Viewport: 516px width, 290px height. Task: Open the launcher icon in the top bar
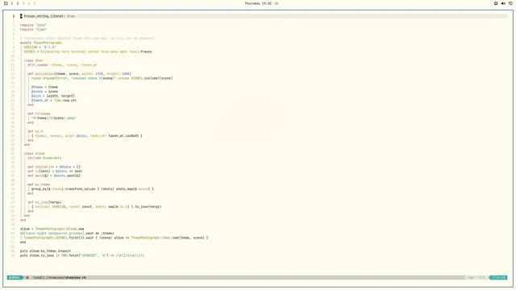(6, 3)
